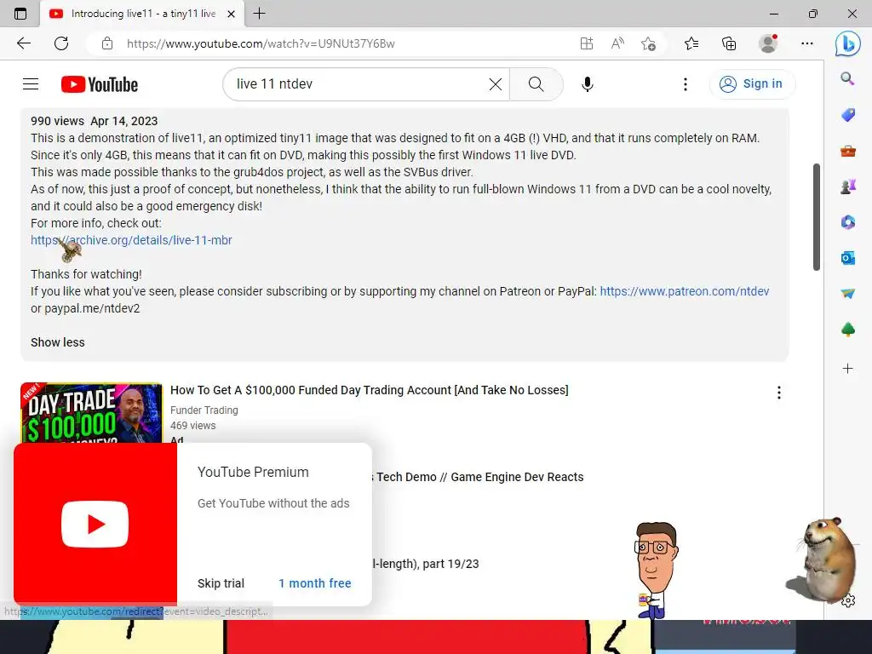Image resolution: width=872 pixels, height=654 pixels.
Task: Open Day Trade ad thumbnail
Action: [91, 412]
